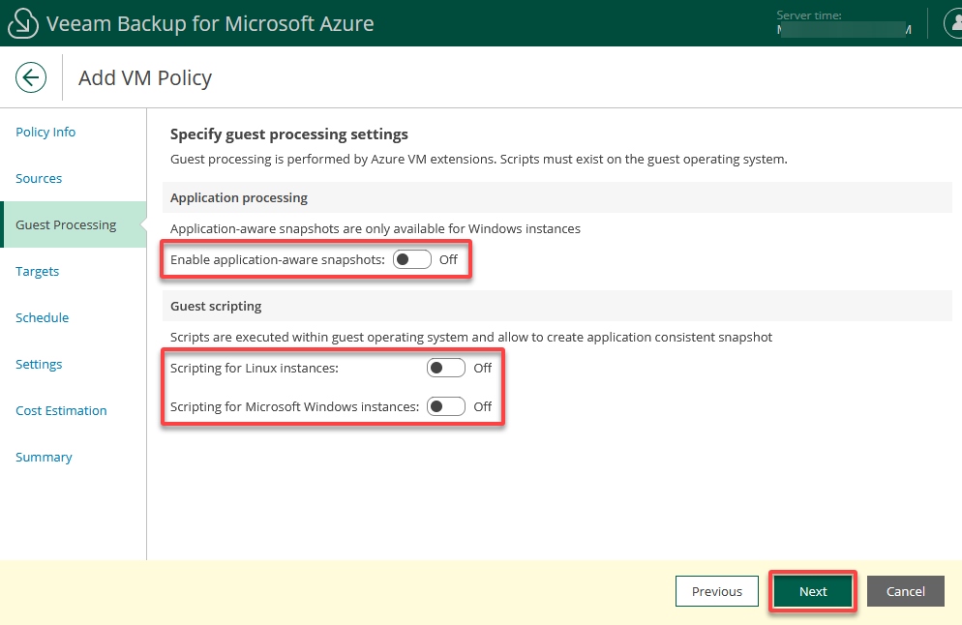
Task: Go to Summary step
Action: [44, 457]
